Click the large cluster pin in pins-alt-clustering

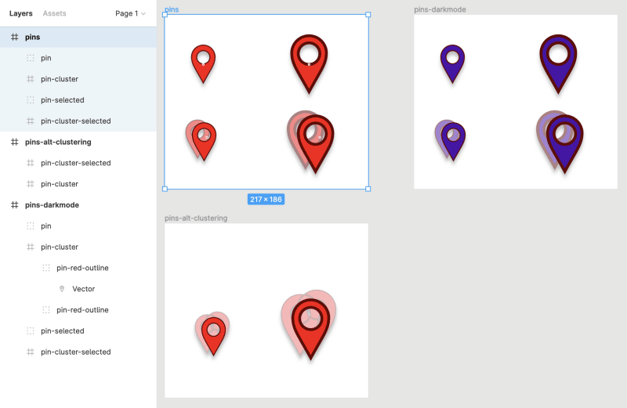tap(309, 325)
